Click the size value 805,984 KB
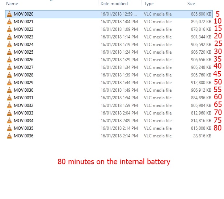This screenshot has height=199, width=224. pos(201,105)
